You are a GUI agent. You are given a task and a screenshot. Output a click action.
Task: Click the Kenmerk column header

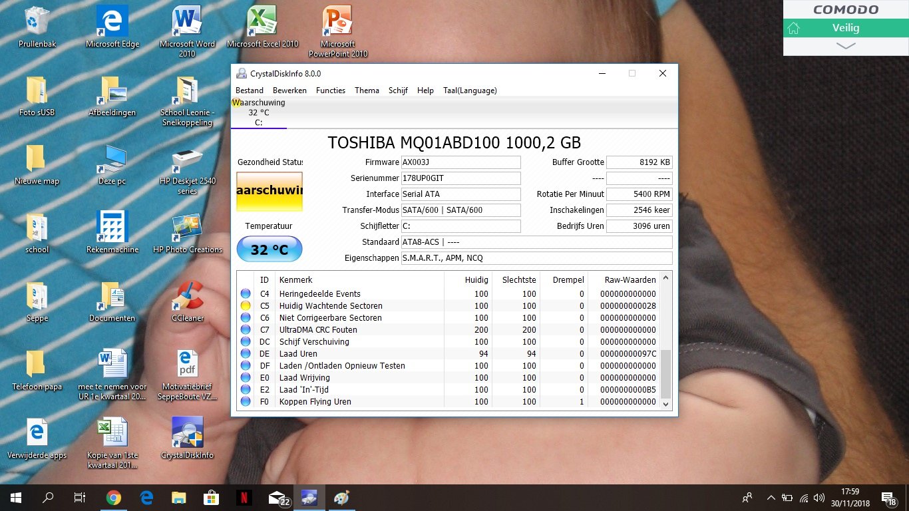pos(295,280)
